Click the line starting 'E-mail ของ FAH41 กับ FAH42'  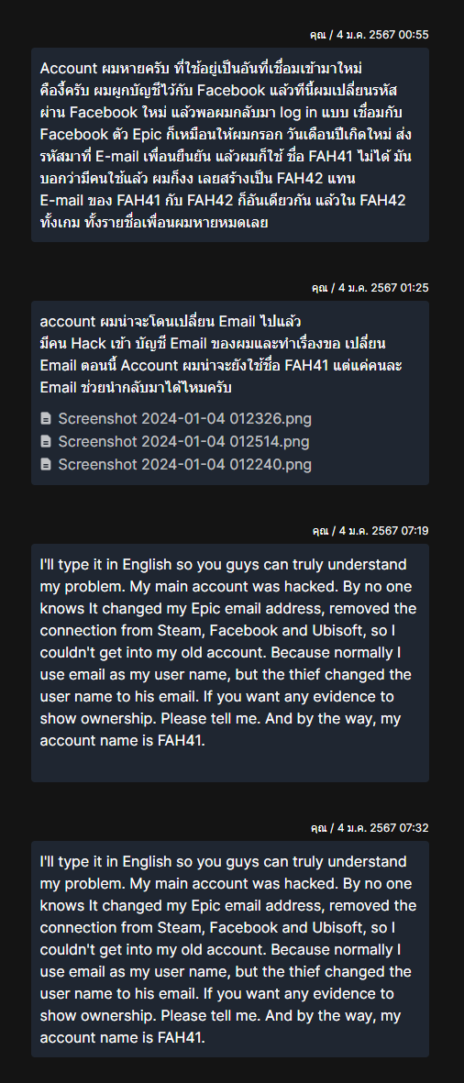(x=222, y=200)
